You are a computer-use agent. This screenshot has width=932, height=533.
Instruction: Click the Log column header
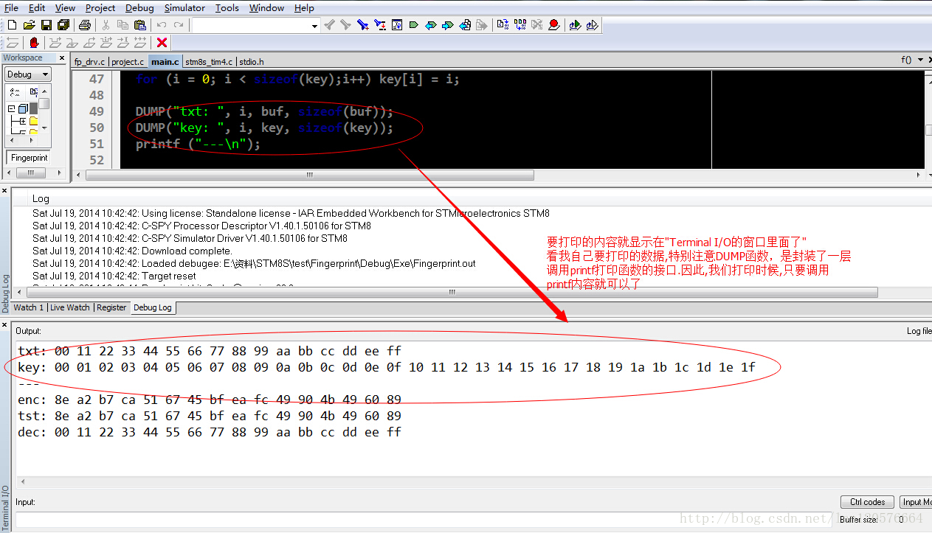41,198
